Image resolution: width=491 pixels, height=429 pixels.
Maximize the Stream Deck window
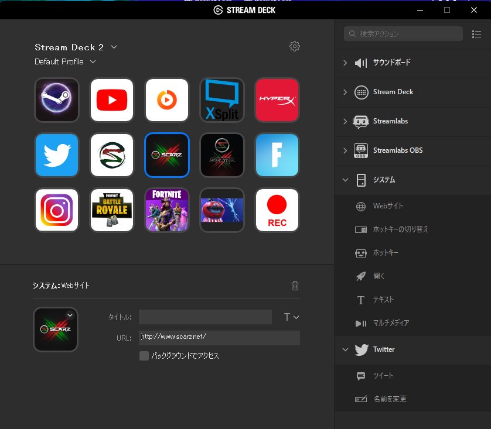click(x=447, y=10)
